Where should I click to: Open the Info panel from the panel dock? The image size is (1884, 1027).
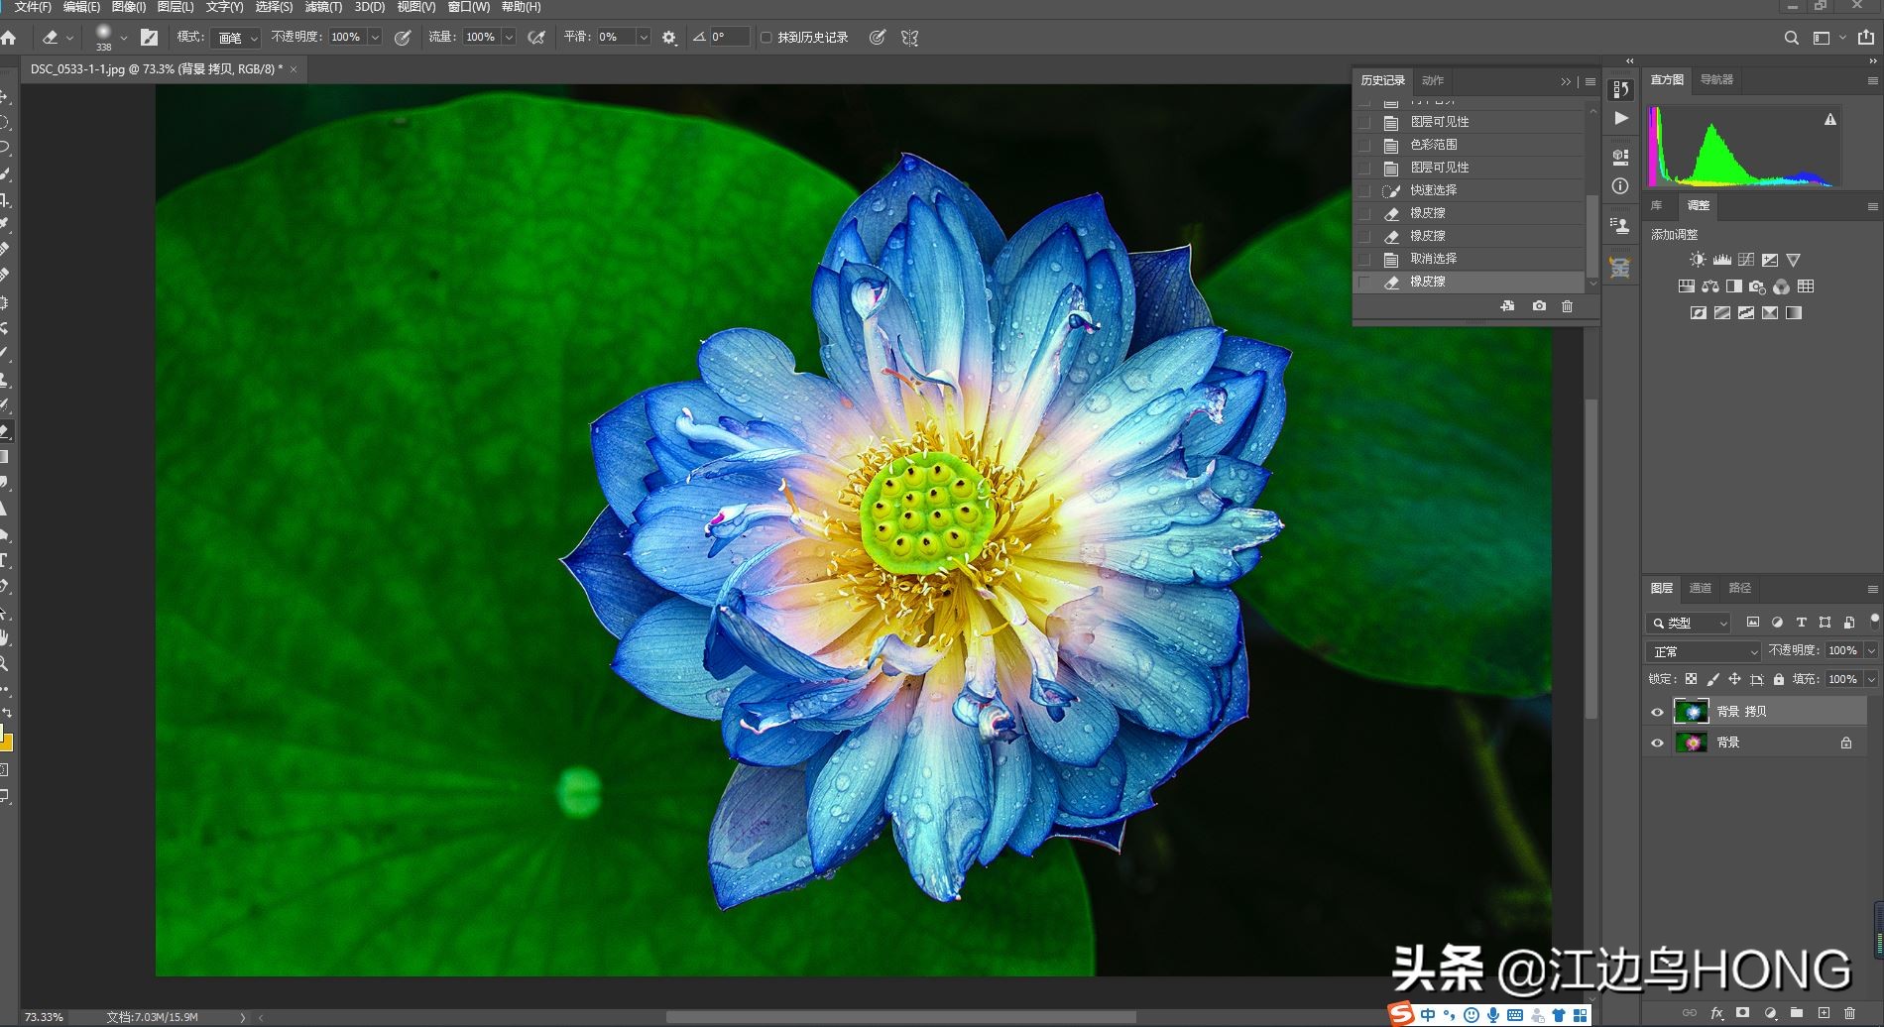[1620, 186]
